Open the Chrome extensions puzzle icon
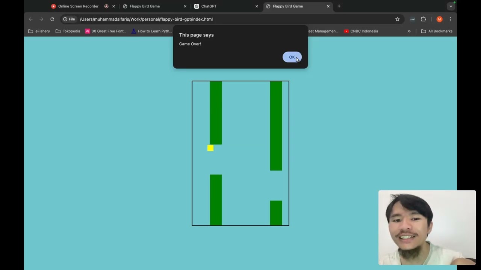This screenshot has width=481, height=270. click(424, 19)
